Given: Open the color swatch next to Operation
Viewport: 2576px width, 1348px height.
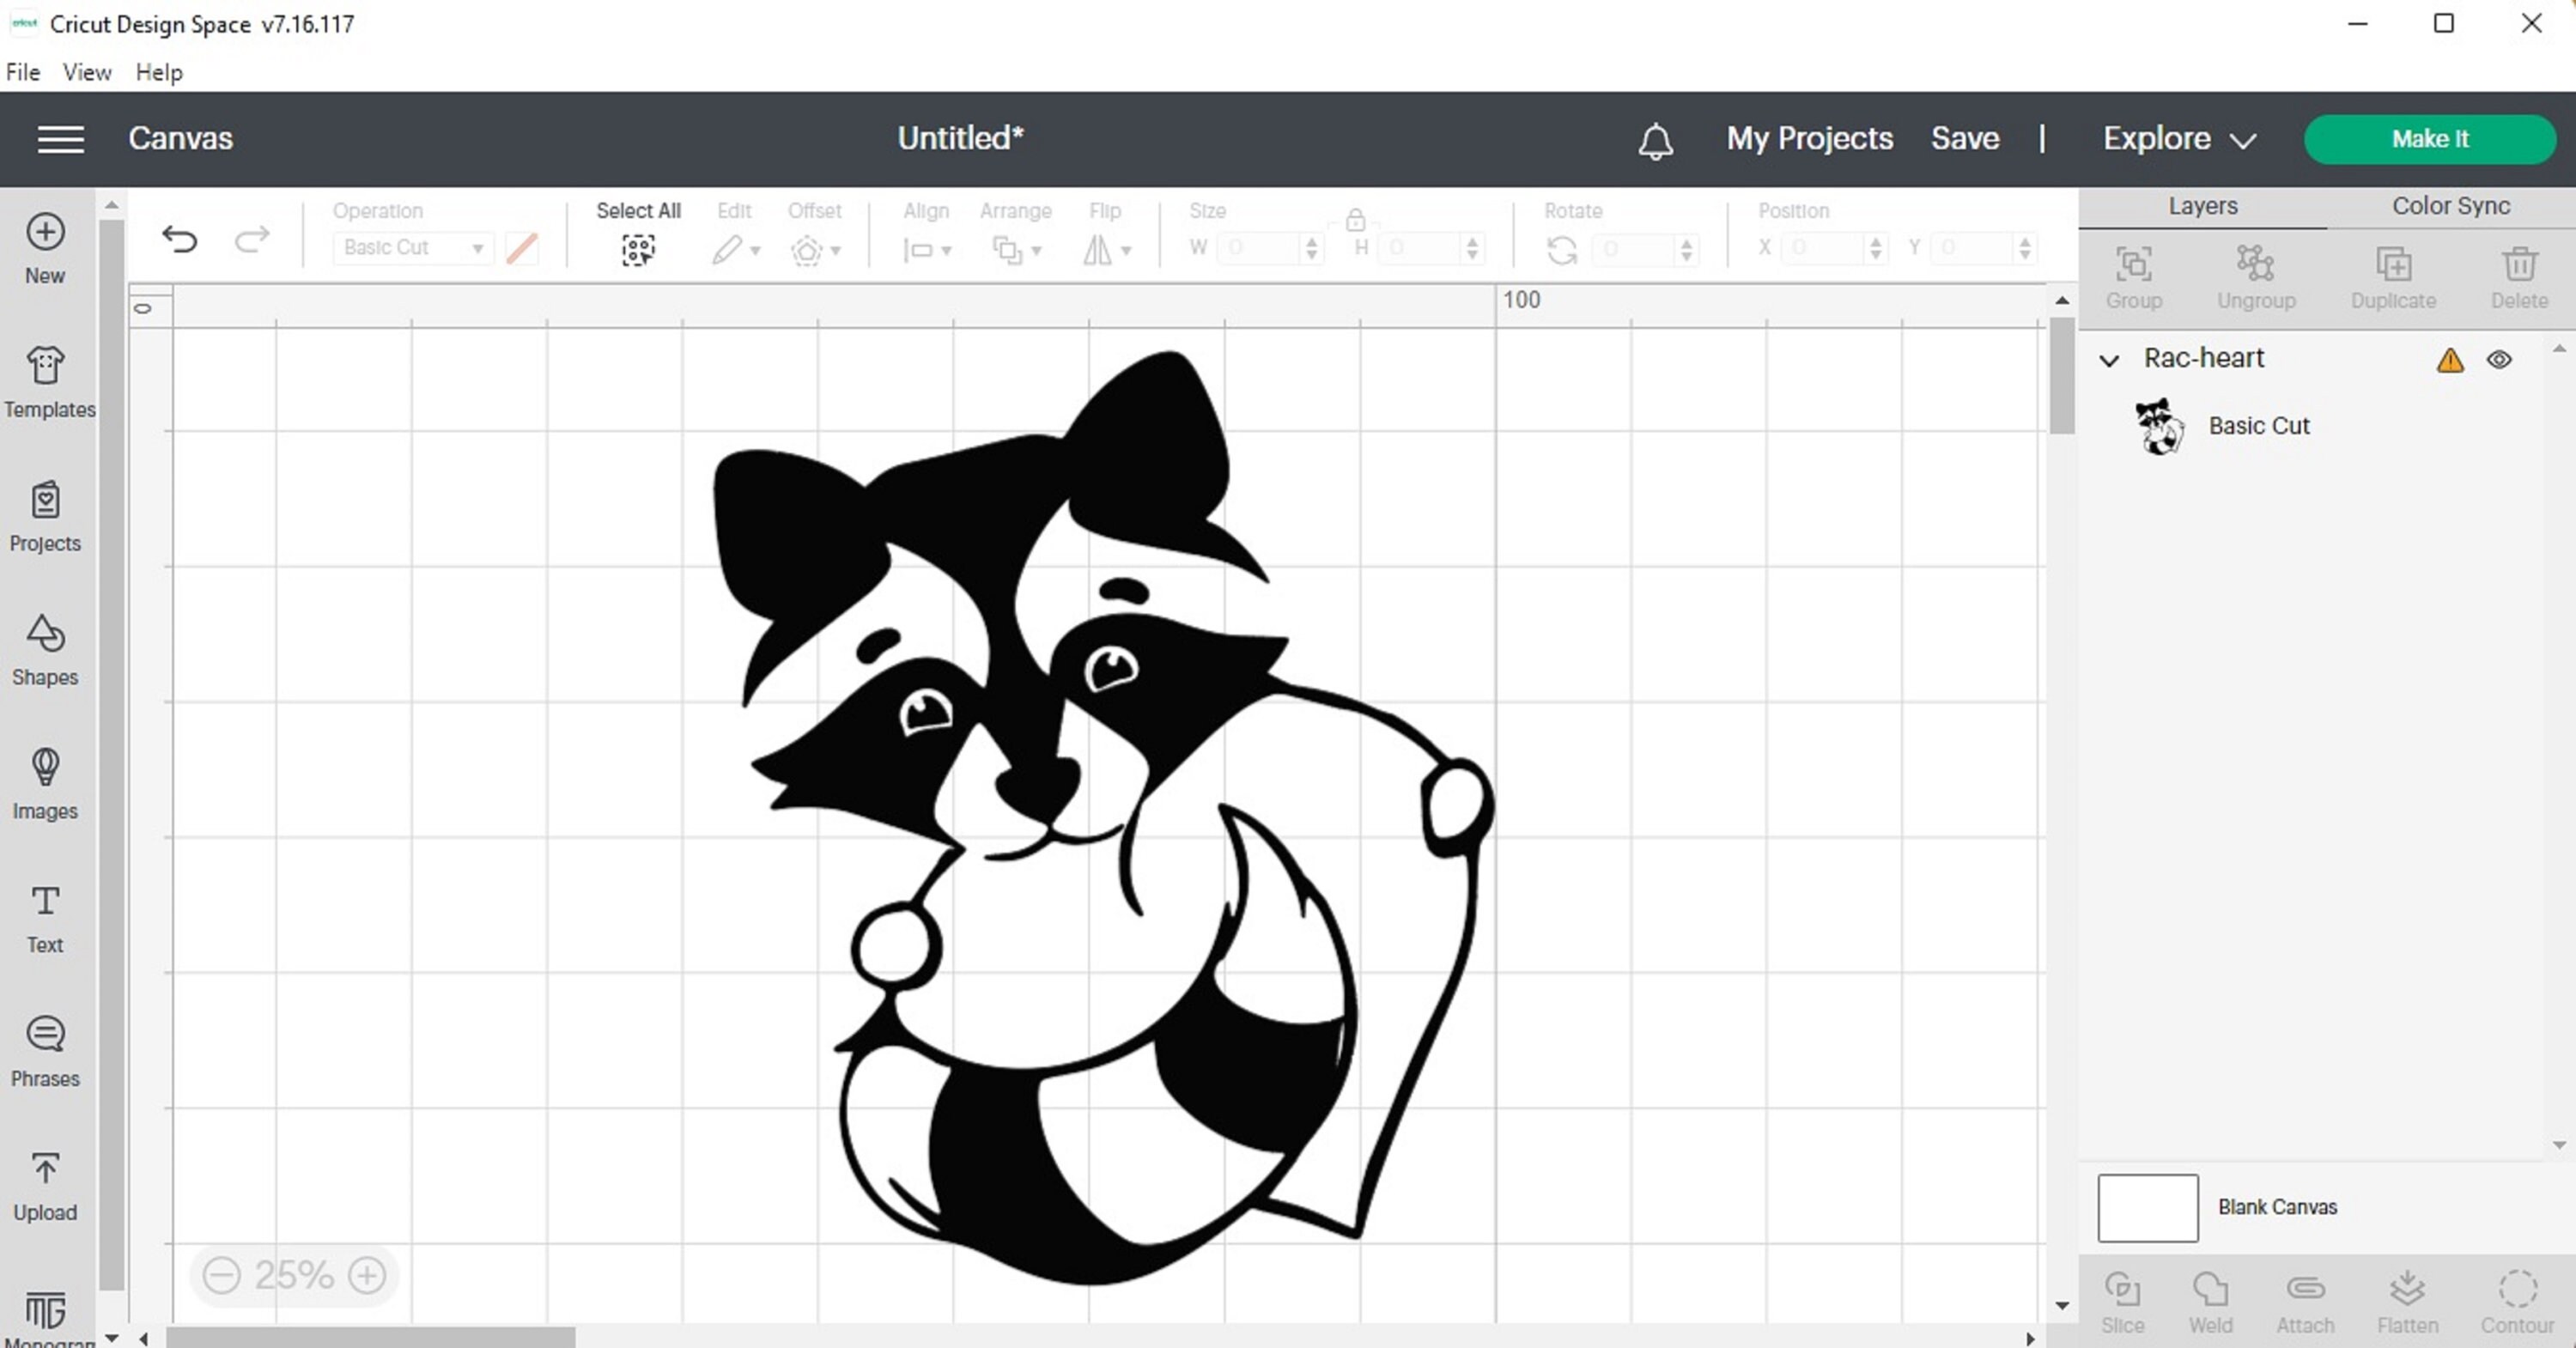Looking at the screenshot, I should point(523,247).
